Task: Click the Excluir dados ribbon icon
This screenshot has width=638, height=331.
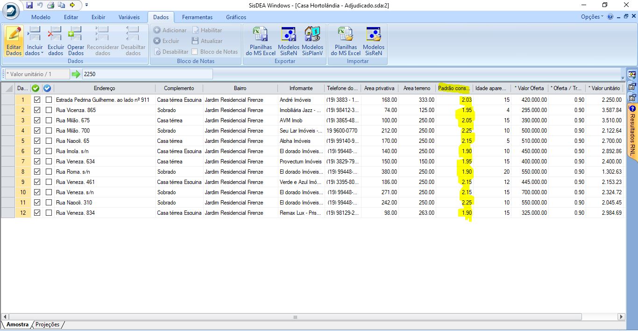Action: (x=56, y=41)
